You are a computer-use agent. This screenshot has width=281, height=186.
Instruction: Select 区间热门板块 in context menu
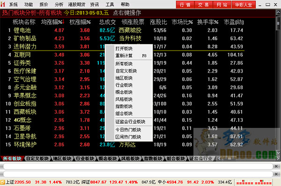click(x=128, y=137)
